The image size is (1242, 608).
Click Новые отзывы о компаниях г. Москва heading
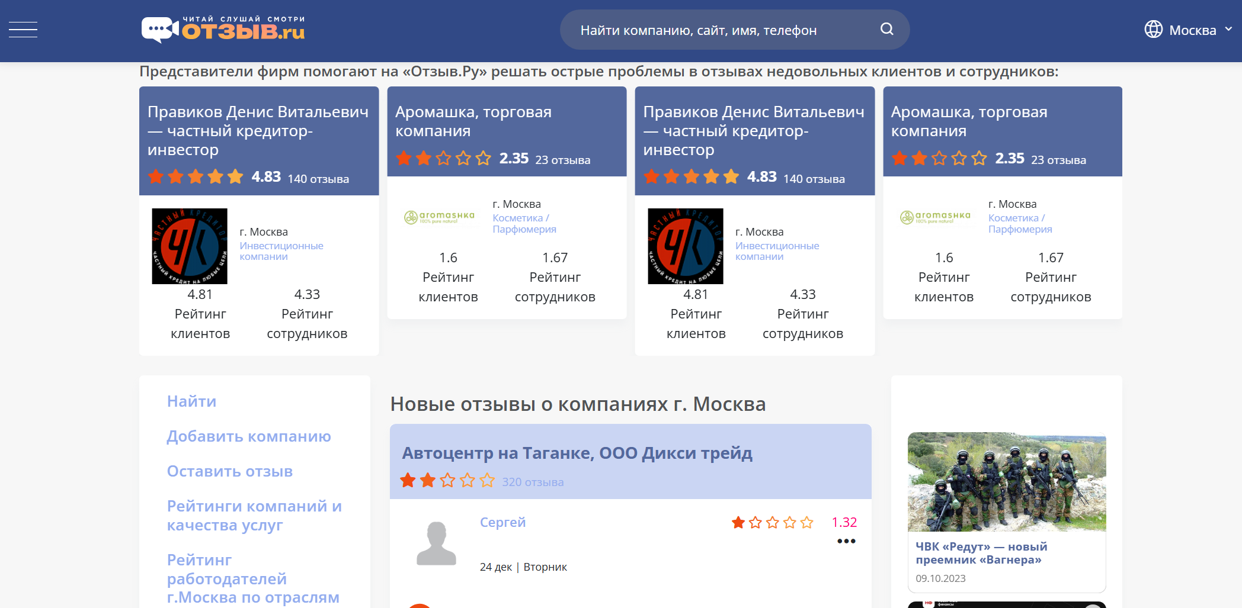coord(578,404)
